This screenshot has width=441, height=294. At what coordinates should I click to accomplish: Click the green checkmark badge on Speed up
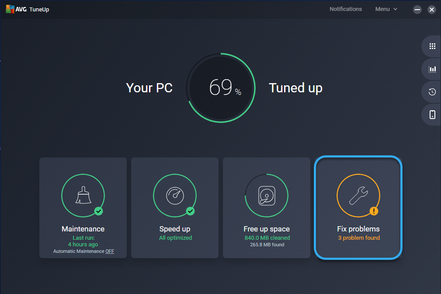coord(191,211)
